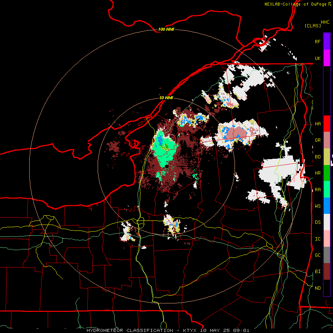Click the 50 NMI range ring label
This screenshot has width=333, height=333.
pos(166,98)
